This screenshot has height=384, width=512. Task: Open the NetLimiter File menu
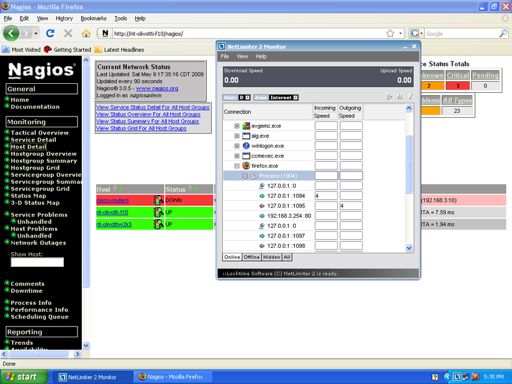pyautogui.click(x=225, y=56)
